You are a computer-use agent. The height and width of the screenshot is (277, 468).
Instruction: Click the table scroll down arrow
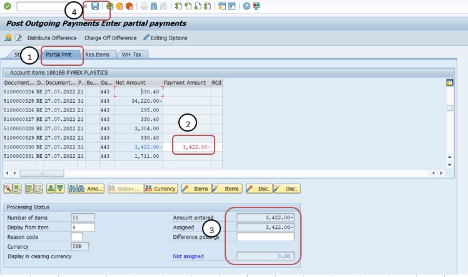[x=450, y=165]
